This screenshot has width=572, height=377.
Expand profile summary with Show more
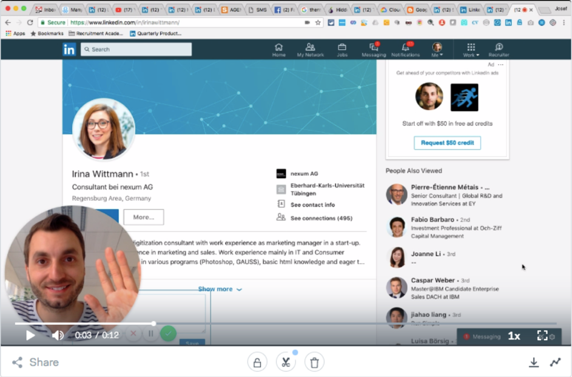point(220,289)
